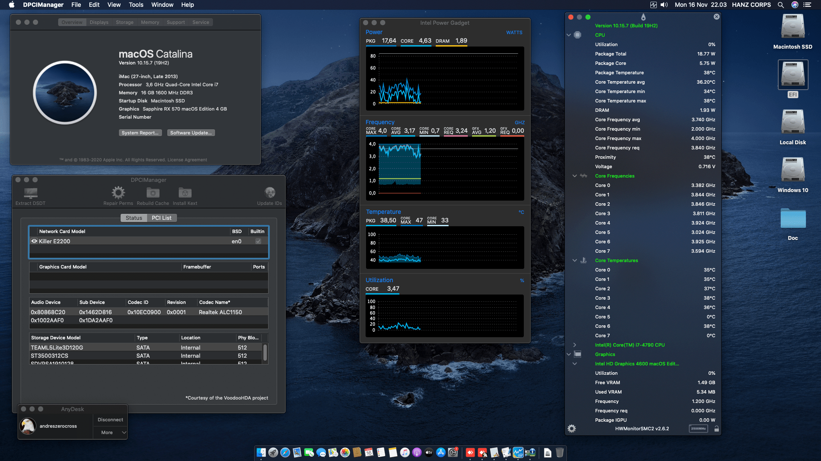821x461 pixels.
Task: Click the 2500MHz frequency slider control
Action: [x=698, y=429]
